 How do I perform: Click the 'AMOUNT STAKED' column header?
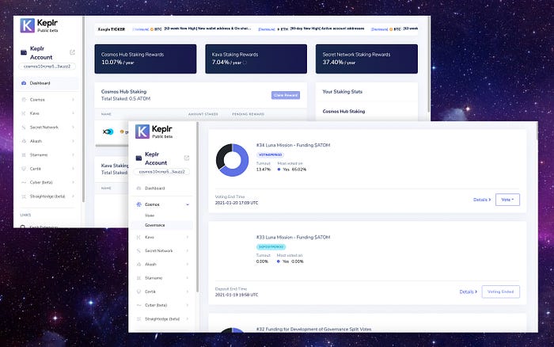coord(203,114)
